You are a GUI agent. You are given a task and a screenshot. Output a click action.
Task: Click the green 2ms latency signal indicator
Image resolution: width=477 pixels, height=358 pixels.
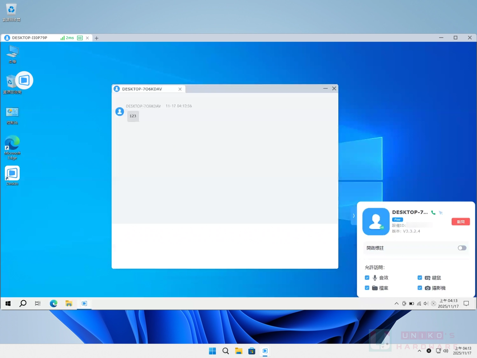coord(67,38)
